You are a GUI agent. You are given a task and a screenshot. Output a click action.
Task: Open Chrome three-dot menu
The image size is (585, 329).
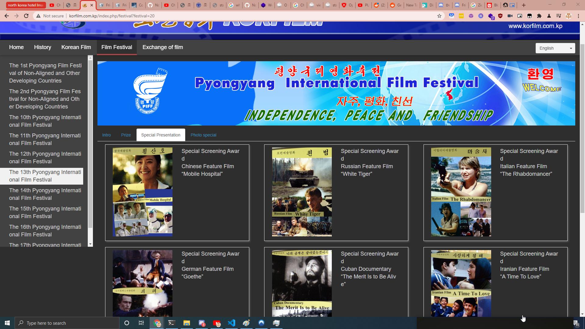[578, 16]
